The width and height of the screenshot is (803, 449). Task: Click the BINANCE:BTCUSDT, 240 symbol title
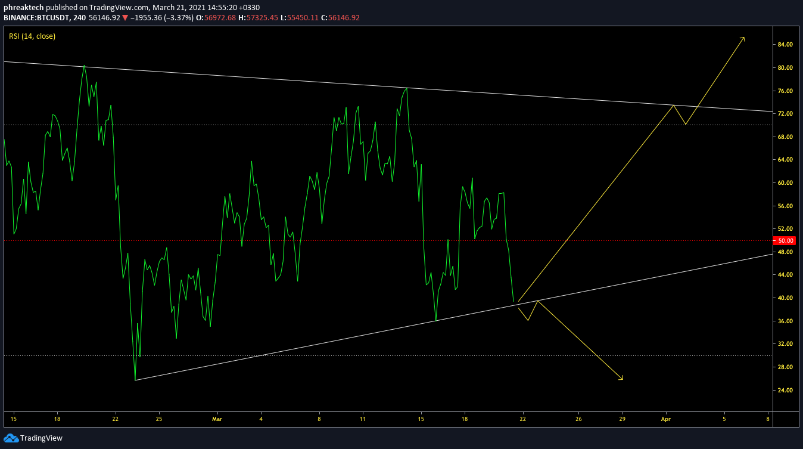click(x=45, y=18)
